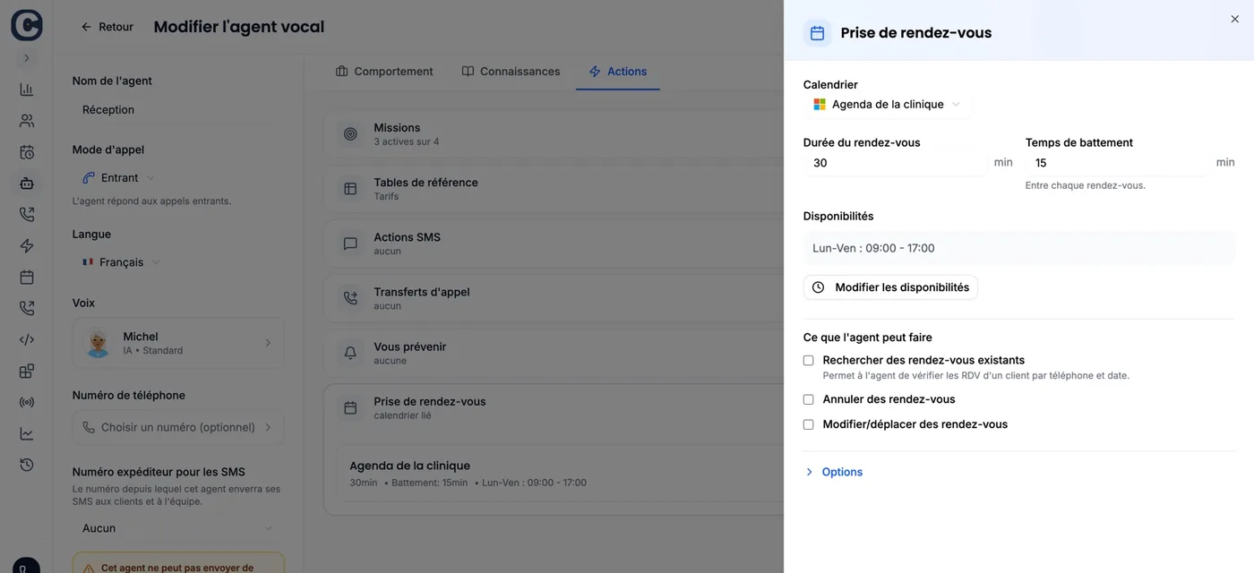Open the SMS sender number dropdown "Aucun"
Viewport: 1254px width, 573px height.
click(x=178, y=529)
